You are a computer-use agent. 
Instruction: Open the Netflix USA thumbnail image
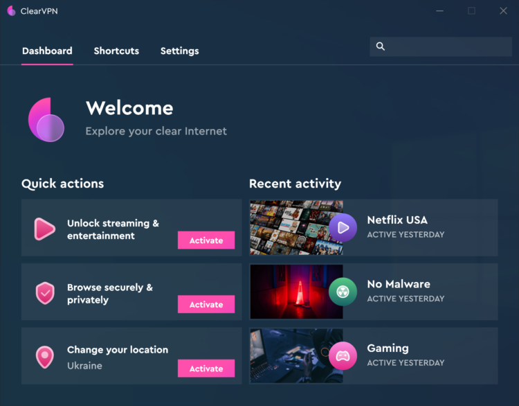296,228
